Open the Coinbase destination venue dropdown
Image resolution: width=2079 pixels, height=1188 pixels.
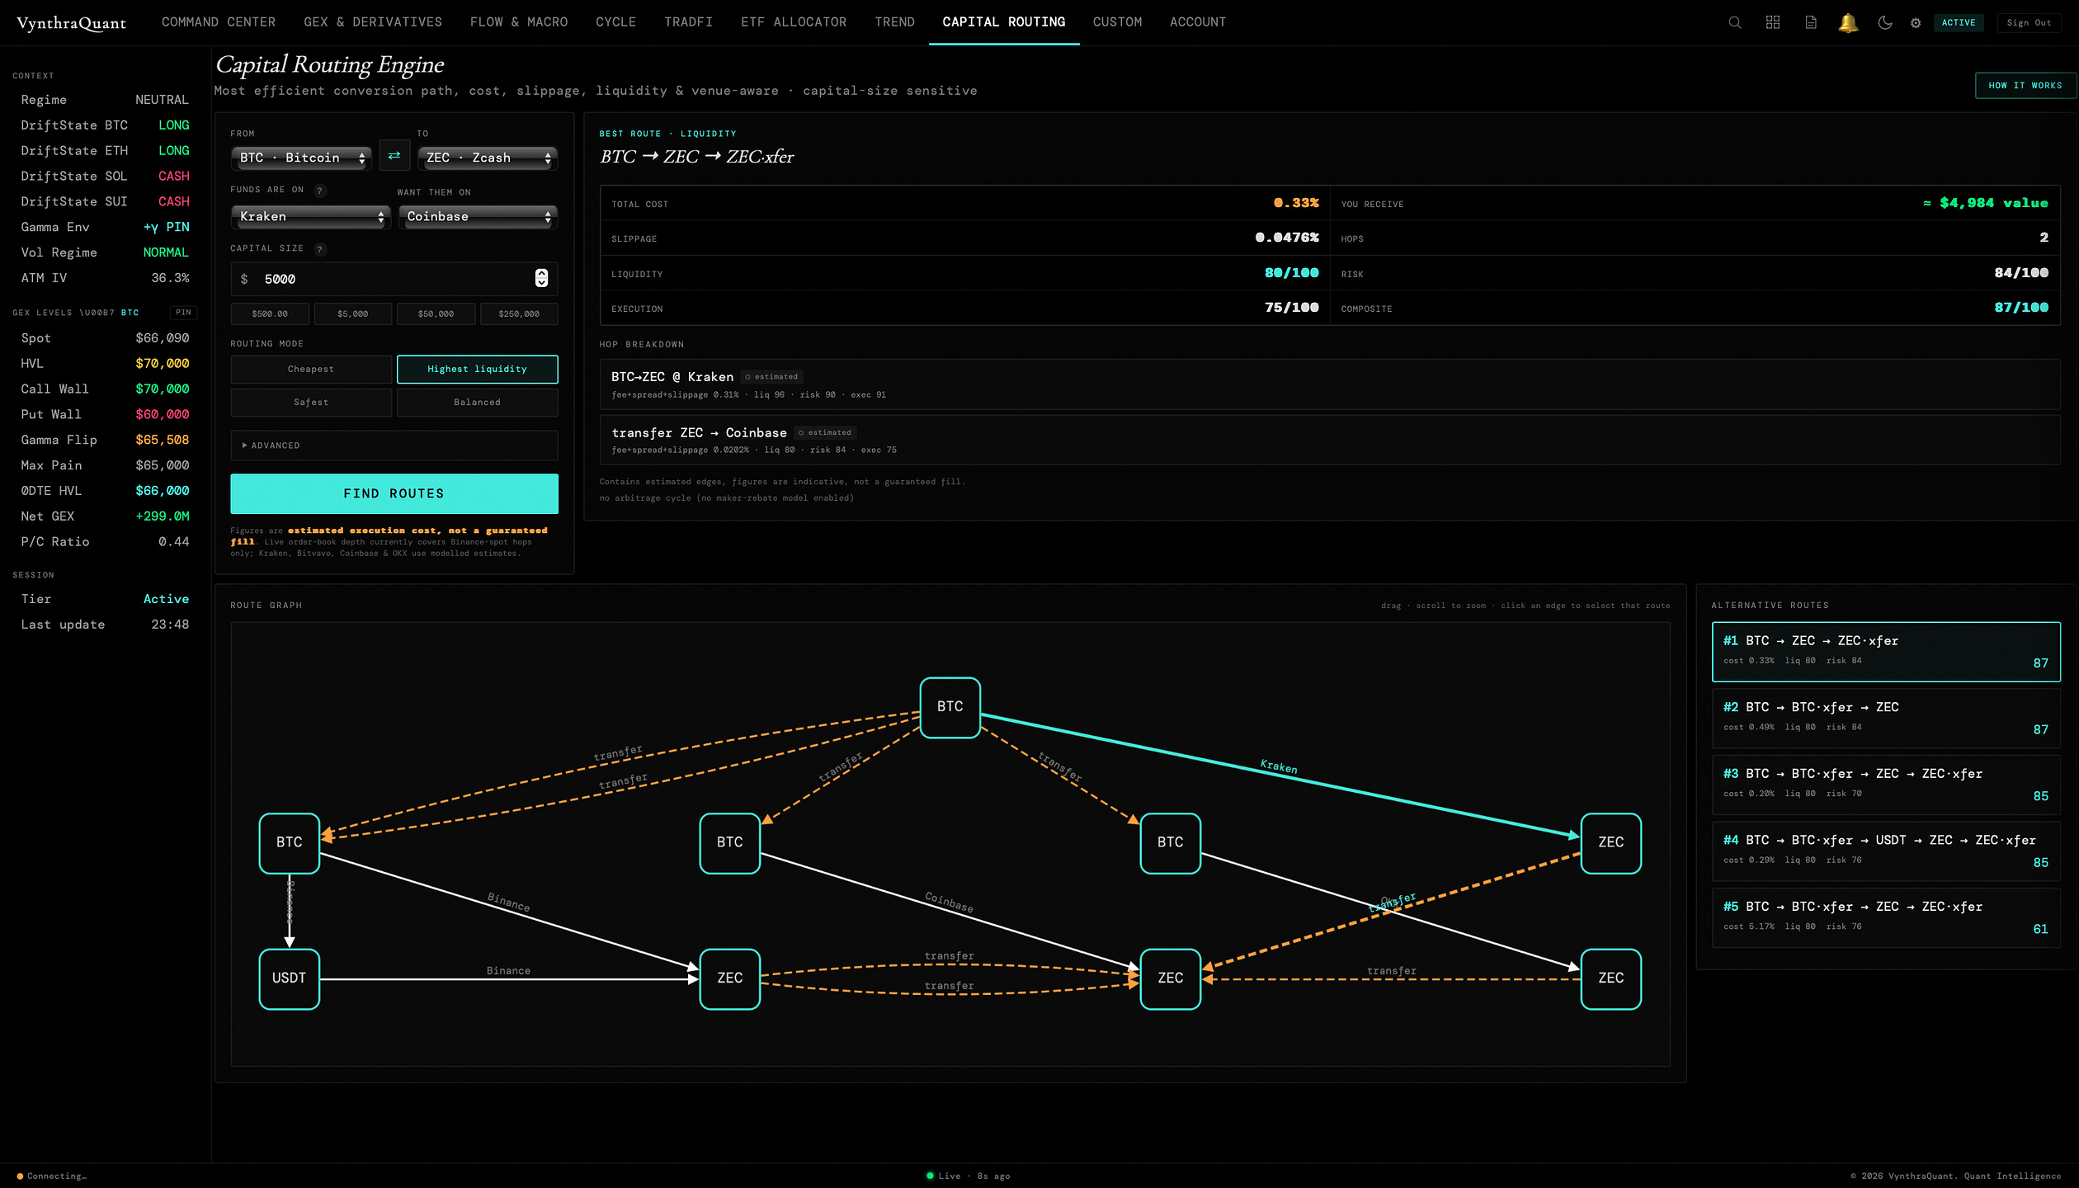478,216
